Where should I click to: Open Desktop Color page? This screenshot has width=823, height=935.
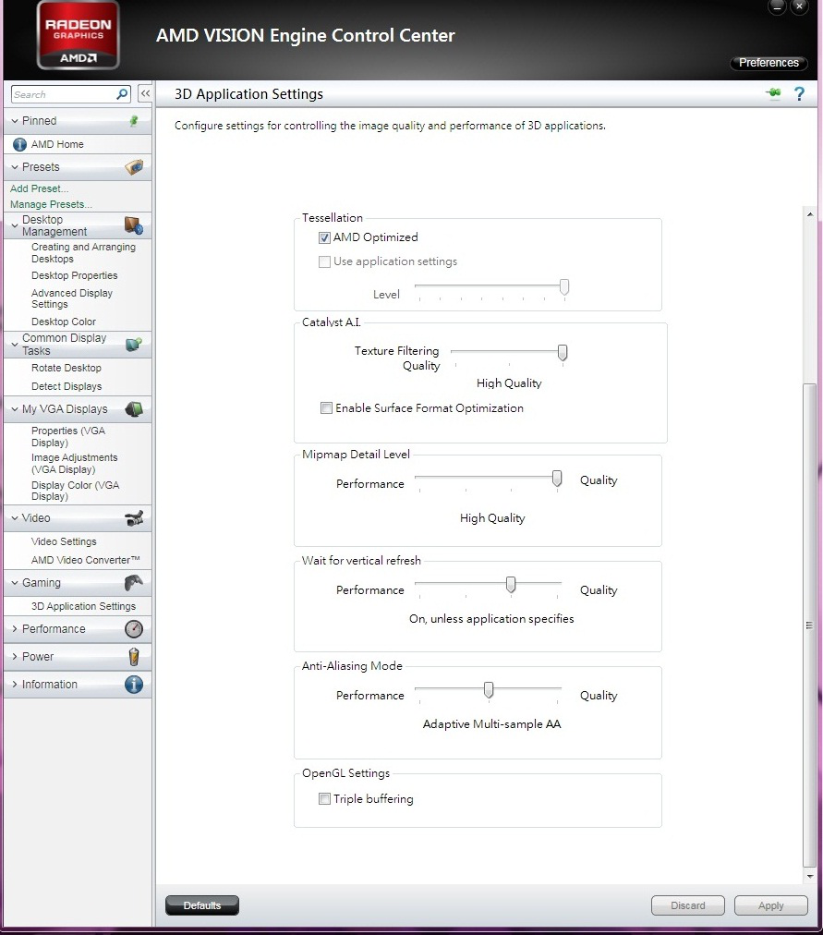[x=63, y=322]
